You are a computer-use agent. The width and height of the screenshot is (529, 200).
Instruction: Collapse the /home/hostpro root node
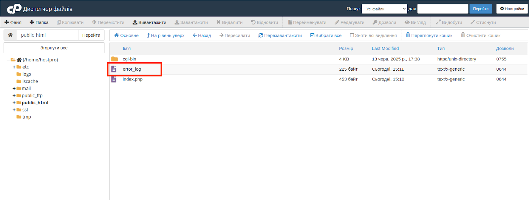(x=8, y=60)
